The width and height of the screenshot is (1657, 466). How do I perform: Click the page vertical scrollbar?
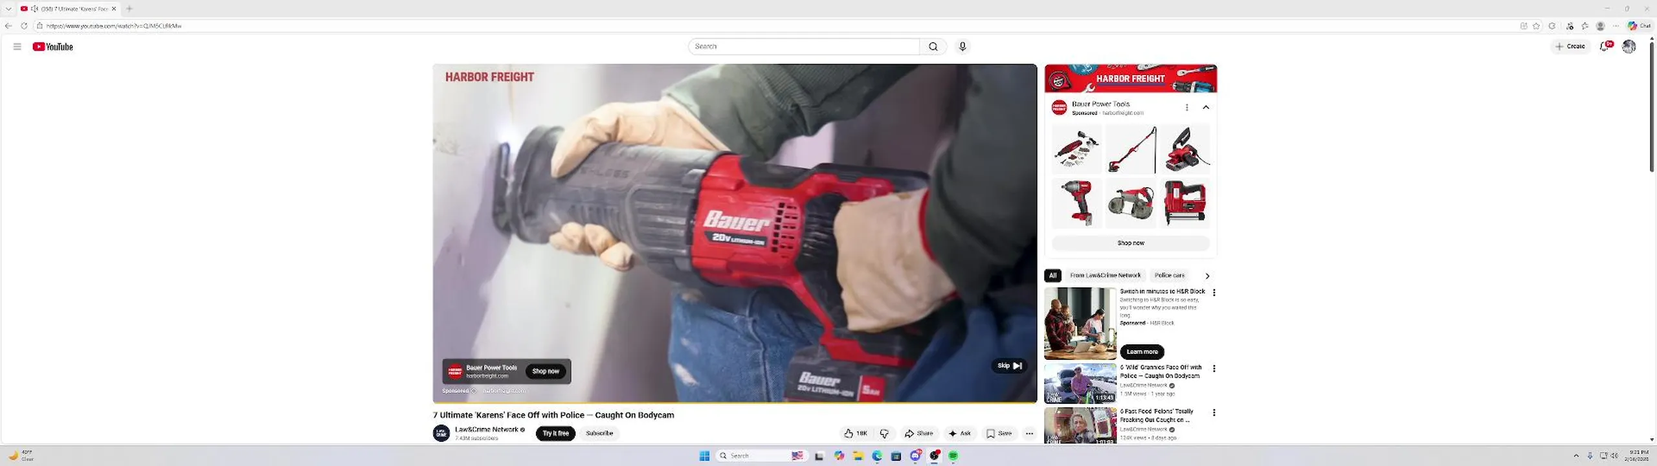click(1652, 107)
